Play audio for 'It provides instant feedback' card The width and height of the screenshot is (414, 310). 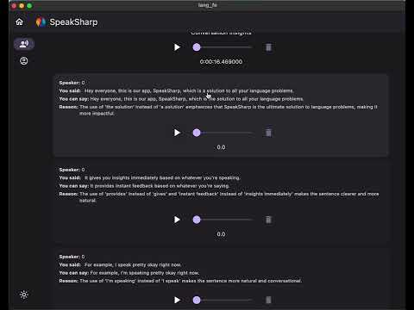pos(177,220)
